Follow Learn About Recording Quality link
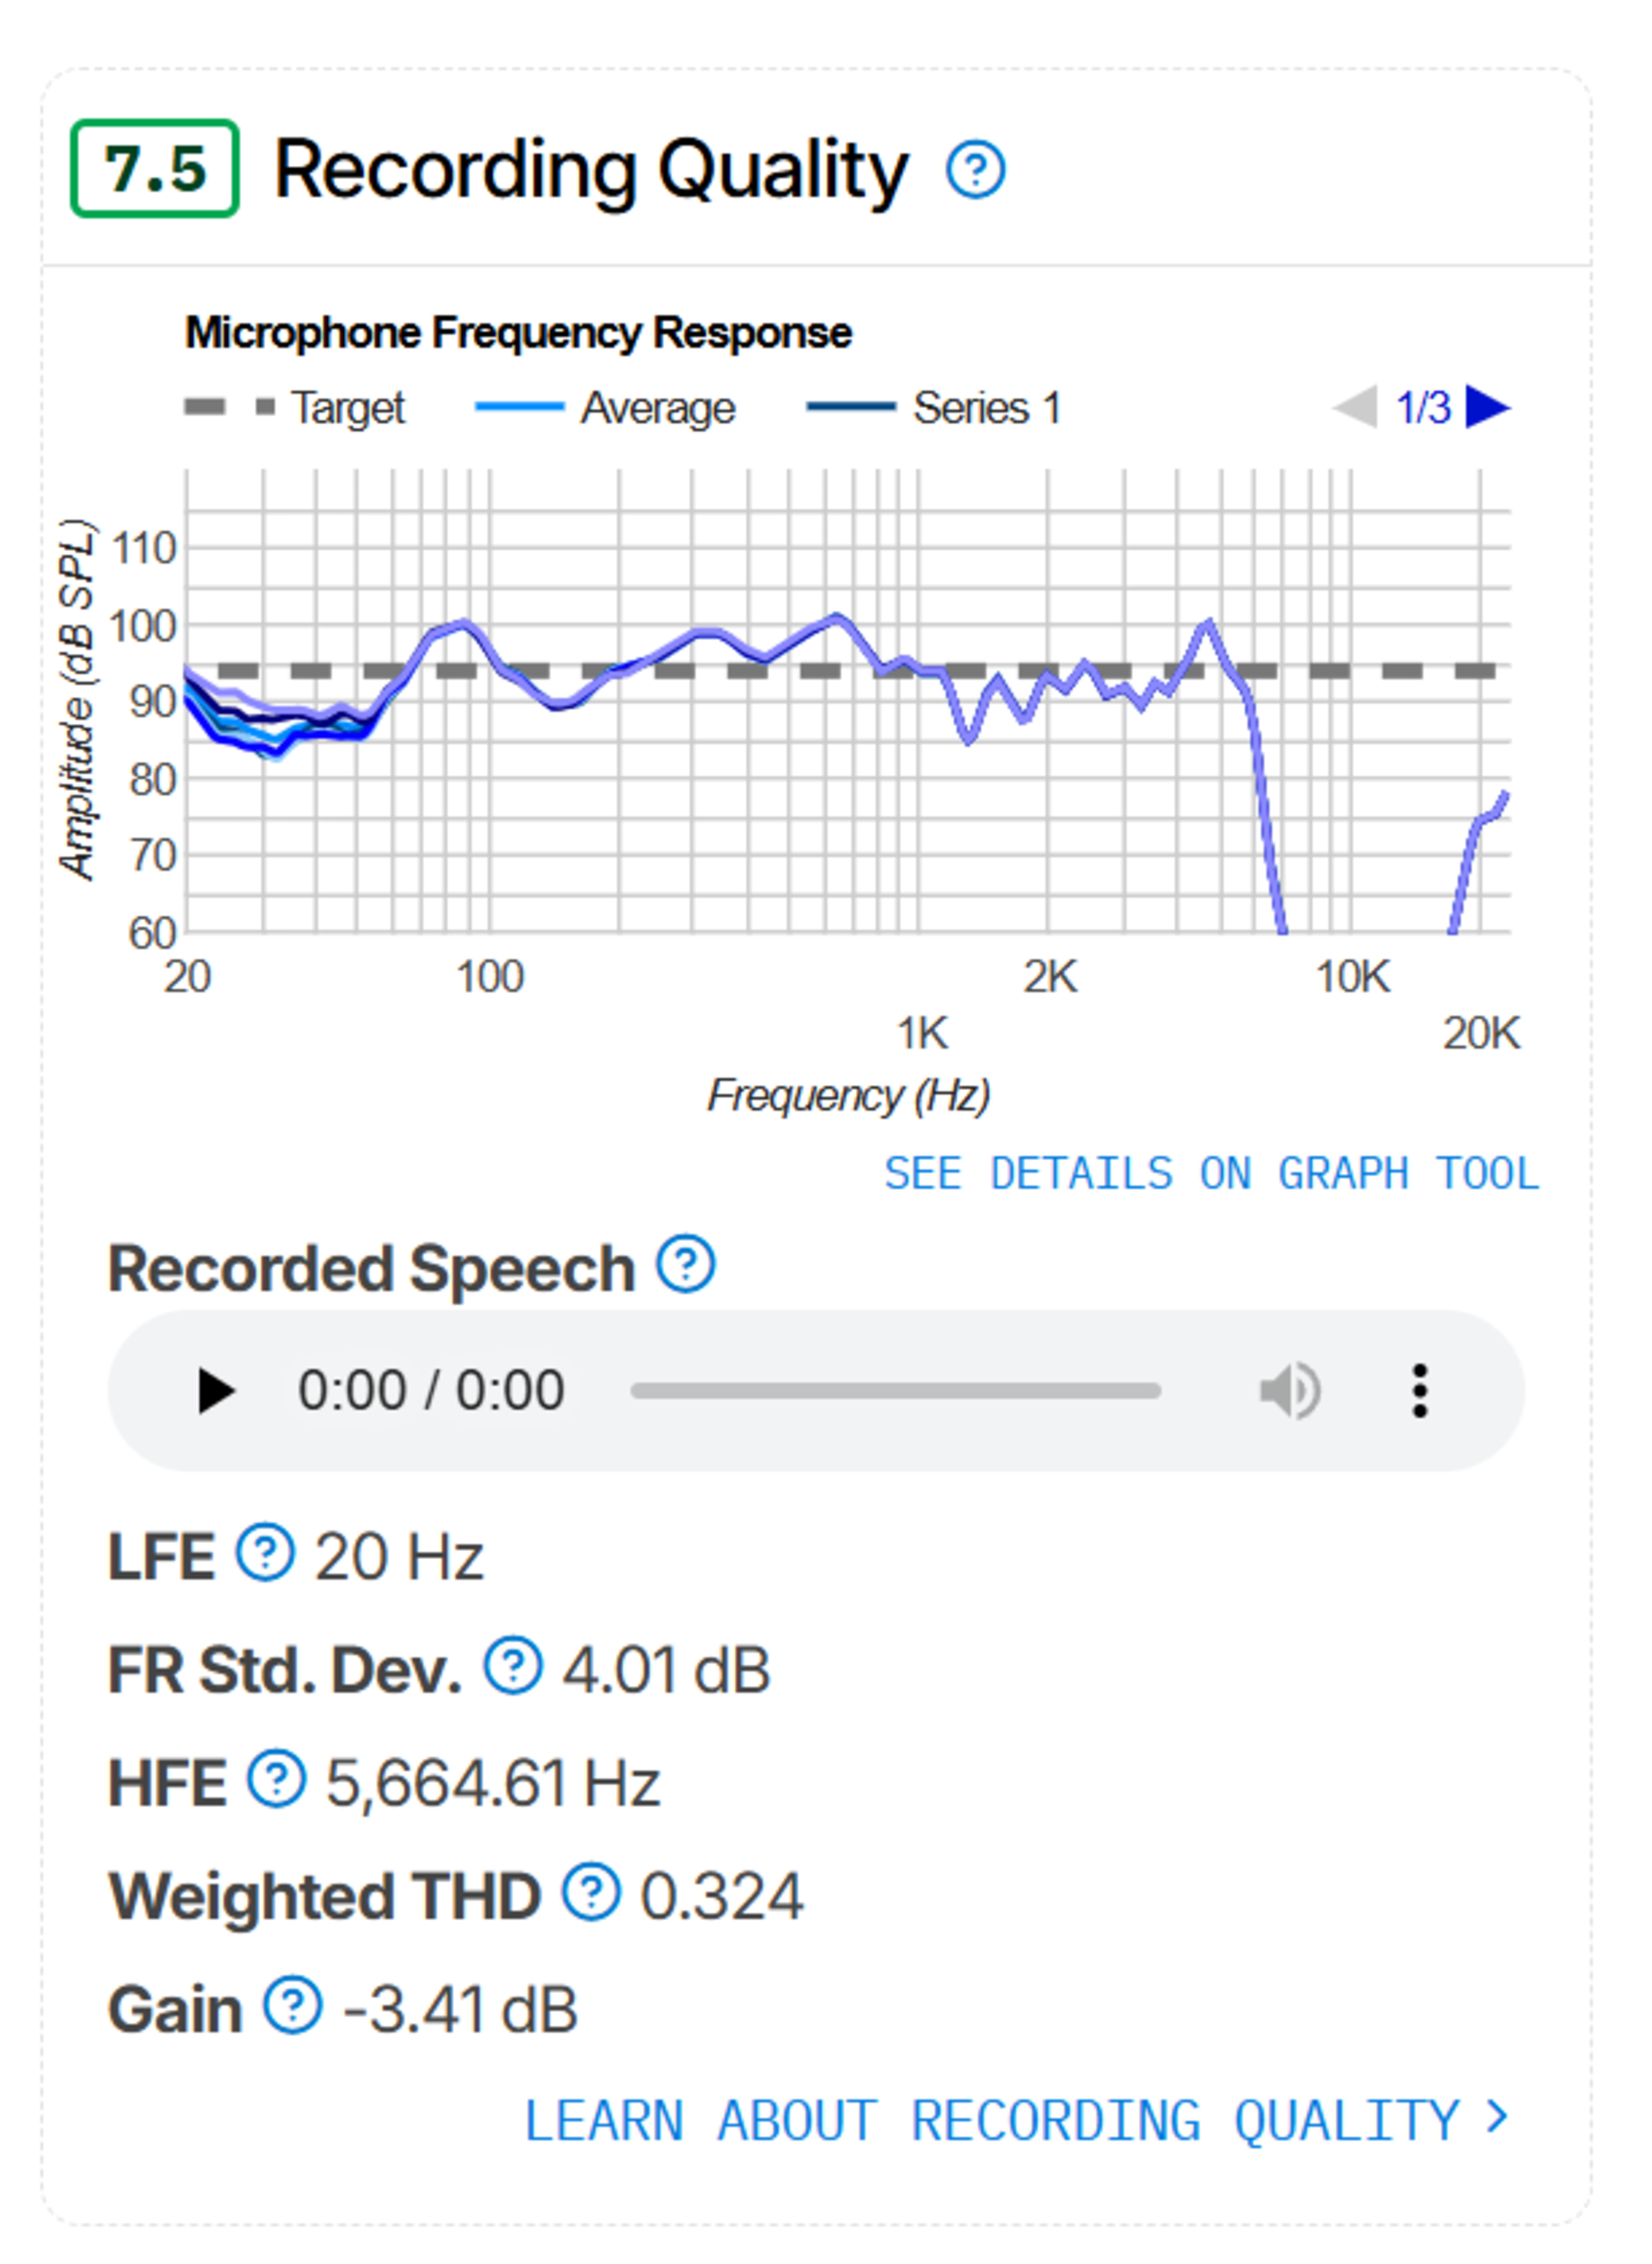 tap(1015, 2120)
